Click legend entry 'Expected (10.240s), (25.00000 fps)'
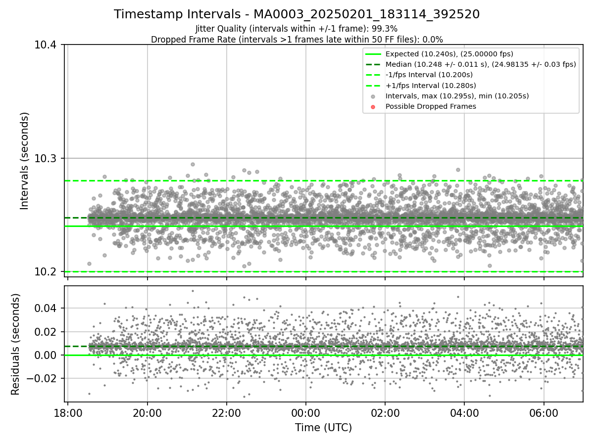The width and height of the screenshot is (594, 445). pyautogui.click(x=449, y=54)
